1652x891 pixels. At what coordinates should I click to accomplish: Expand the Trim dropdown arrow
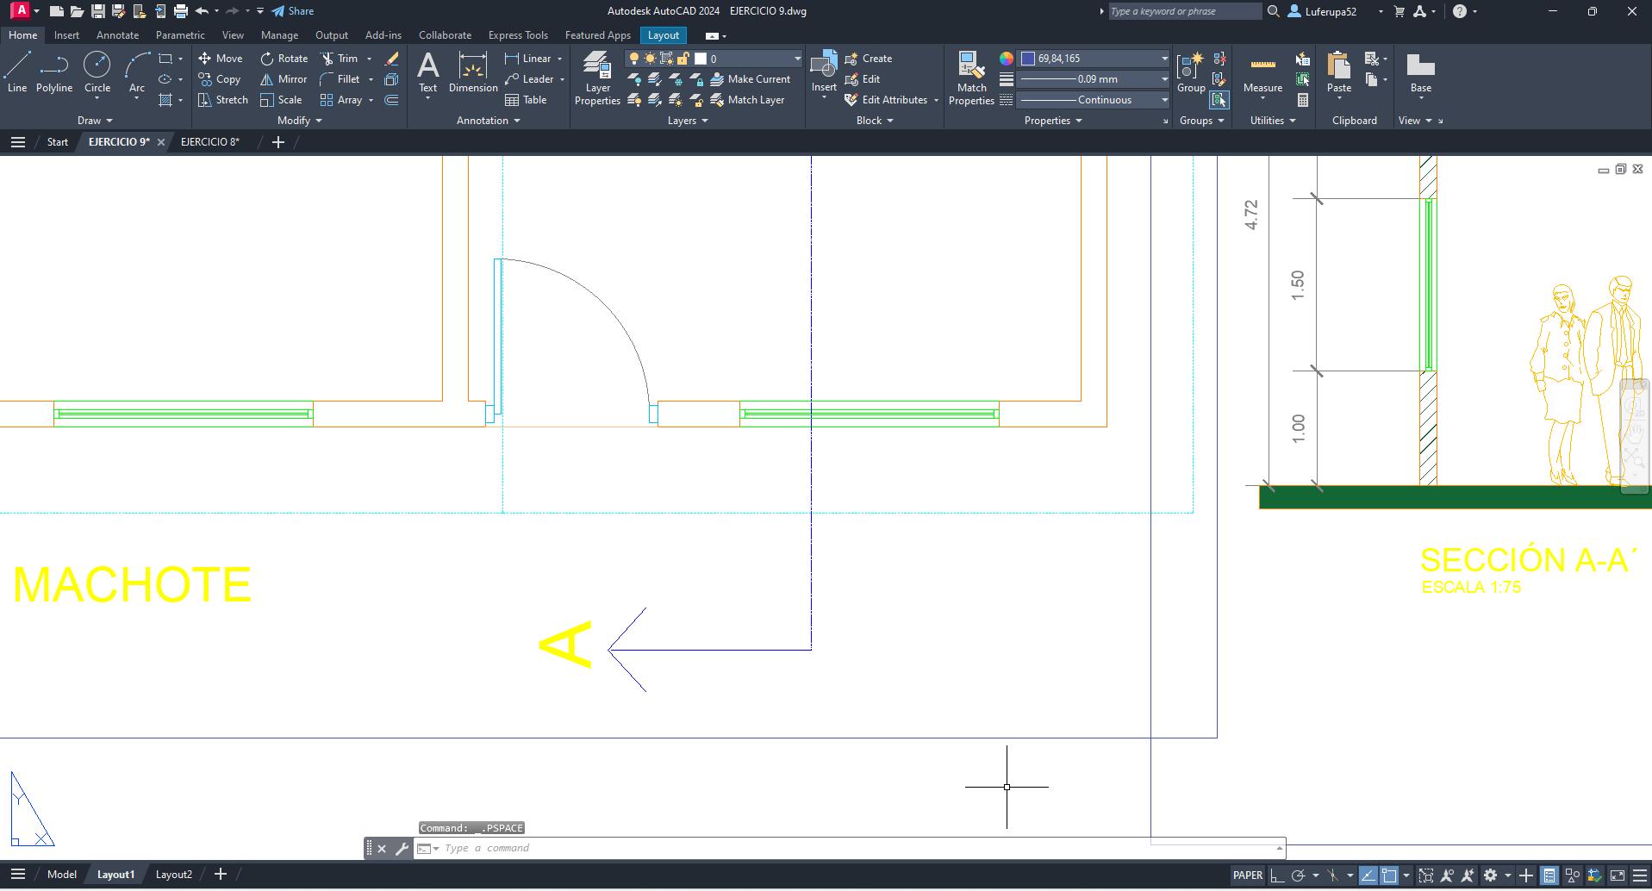(369, 59)
